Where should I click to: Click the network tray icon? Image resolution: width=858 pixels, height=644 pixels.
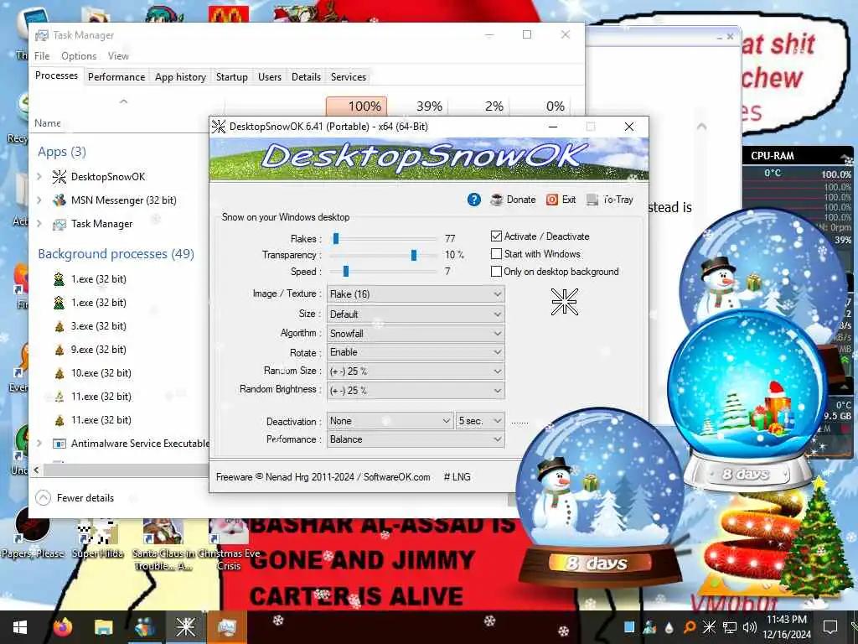point(729,627)
